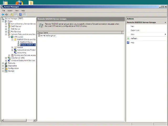The height and width of the screenshot is (126, 168).
Task: Click the Routing and Remote Access icon
Action: pyautogui.click(x=12, y=55)
